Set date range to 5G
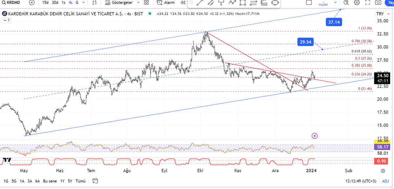This screenshot has height=189, width=394. coord(14,181)
